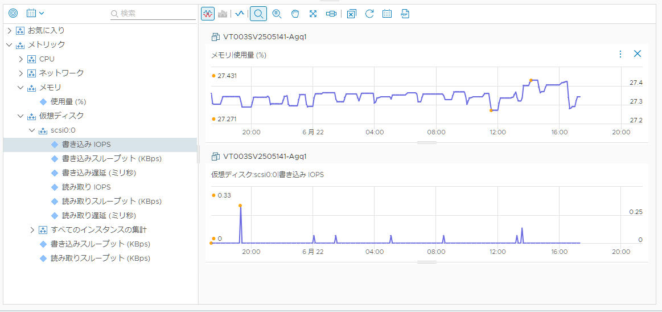Click the resize handle below the memory chart
Viewport: 662px width, 312px height.
427,143
